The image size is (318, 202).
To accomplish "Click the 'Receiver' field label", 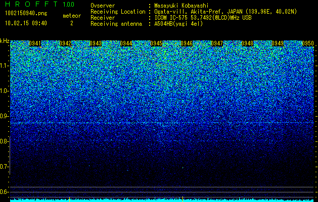I will coord(103,18).
